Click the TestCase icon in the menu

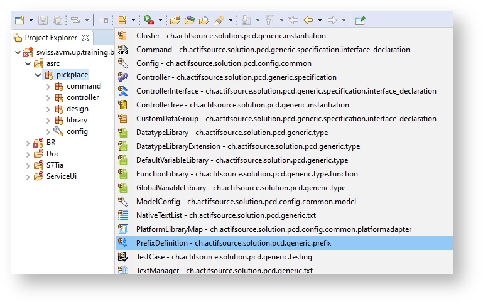pos(123,257)
